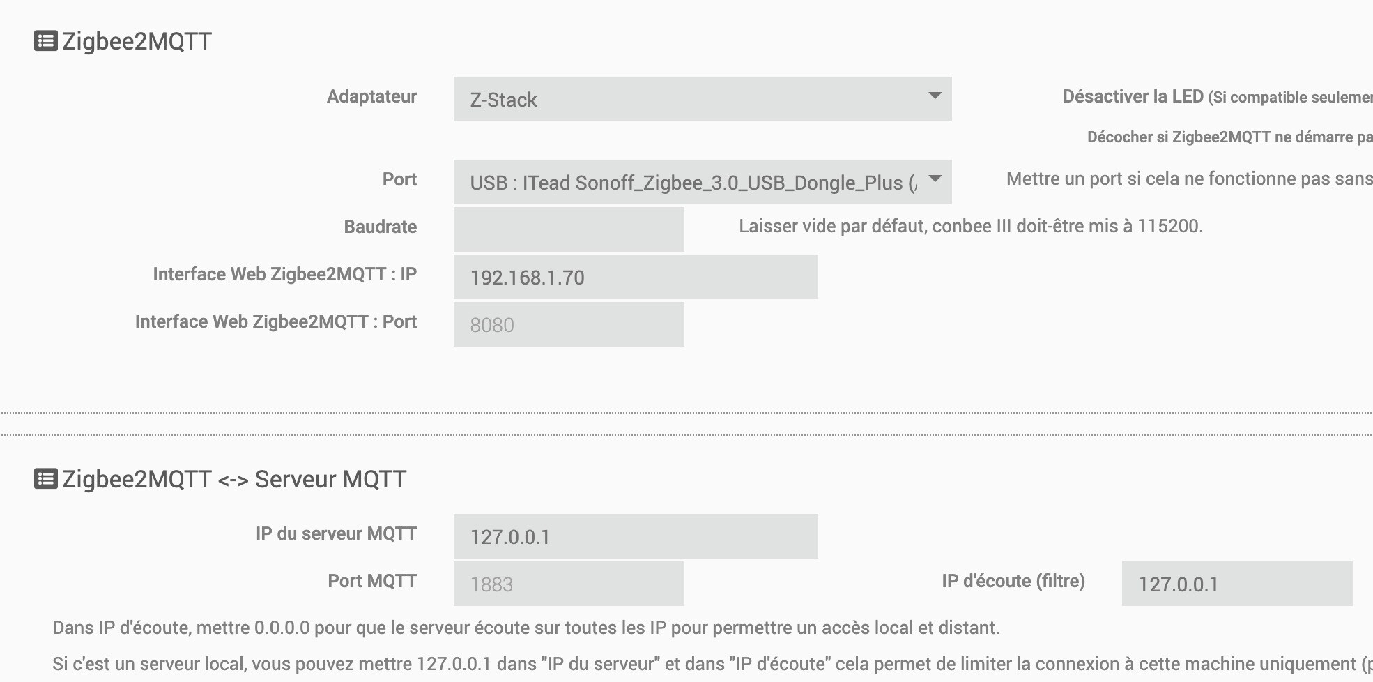Click the Baudrate label
This screenshot has width=1373, height=682.
(x=381, y=227)
